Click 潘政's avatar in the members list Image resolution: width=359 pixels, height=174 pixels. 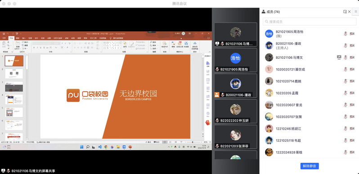[x=269, y=45]
